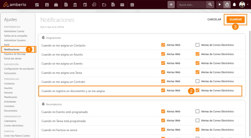The height and width of the screenshot is (138, 251).
Task: Click the plus add-new button
Action: pos(171,5)
